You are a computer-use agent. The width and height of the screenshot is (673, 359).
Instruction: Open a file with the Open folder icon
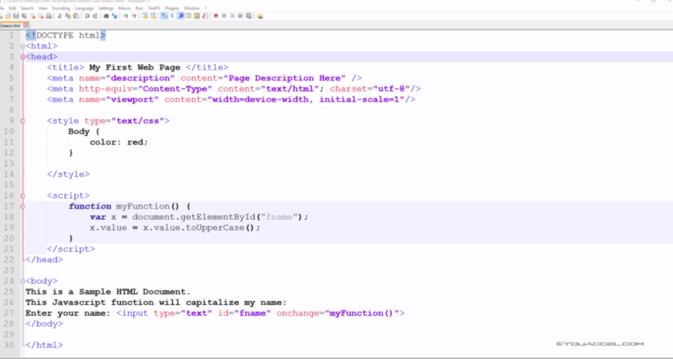(x=7, y=16)
